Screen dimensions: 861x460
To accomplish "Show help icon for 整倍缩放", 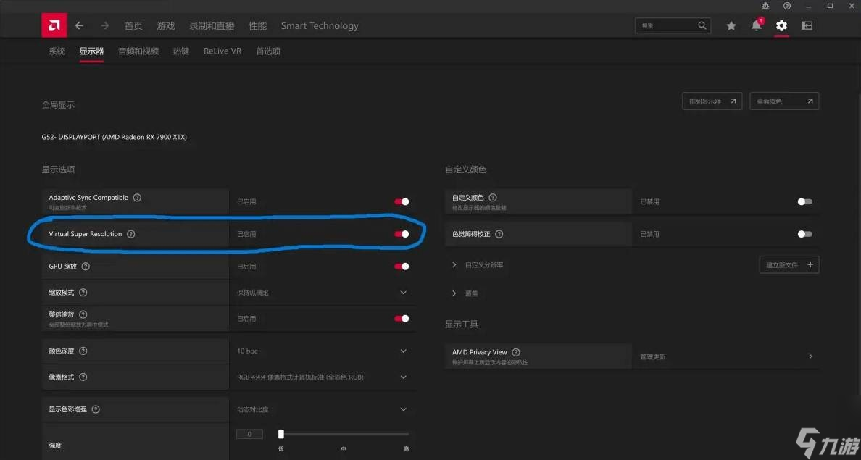I will point(83,314).
